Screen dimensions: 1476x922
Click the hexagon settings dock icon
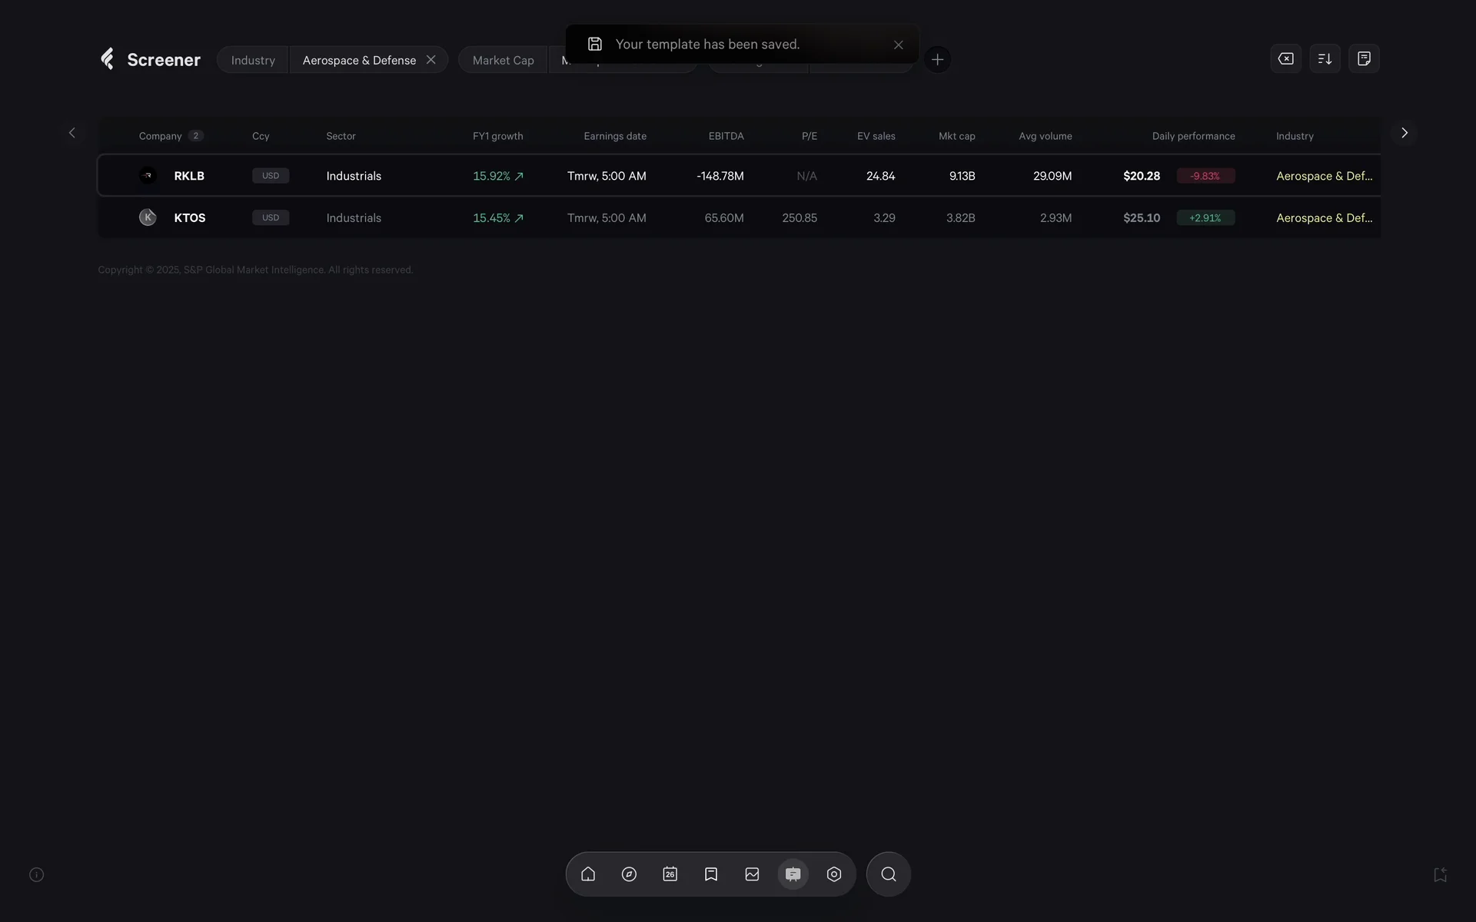coord(834,874)
